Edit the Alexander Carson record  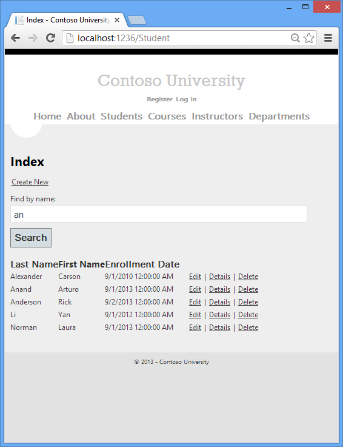point(195,277)
